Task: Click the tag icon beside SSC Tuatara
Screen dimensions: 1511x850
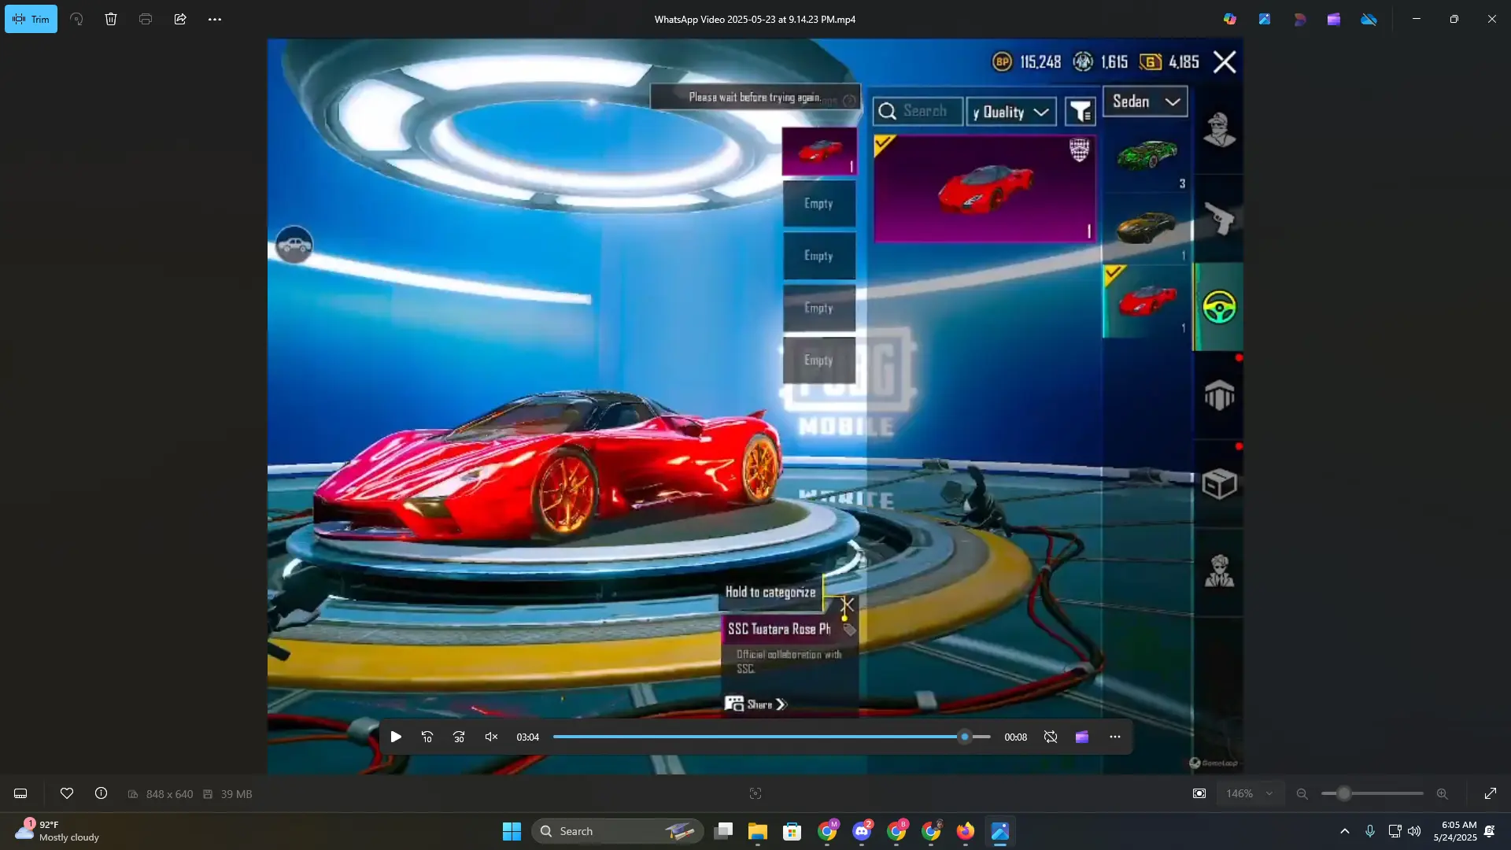Action: (x=849, y=630)
